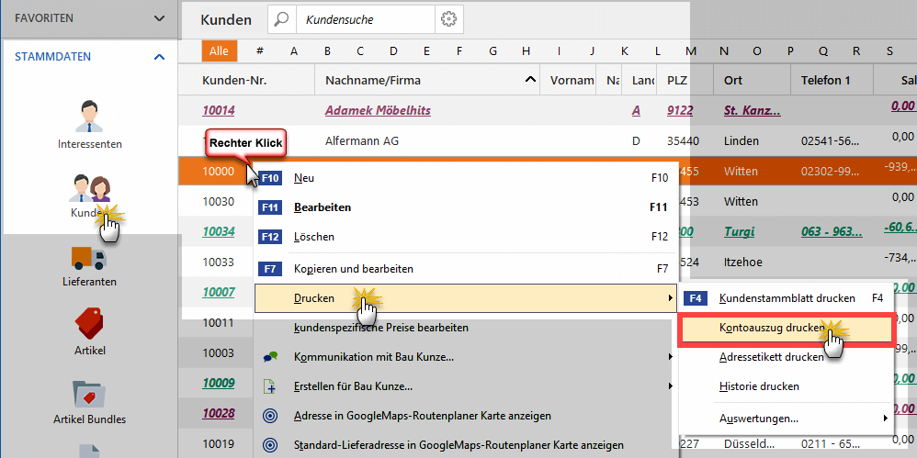Click into the Kundensuche field

[x=366, y=19]
